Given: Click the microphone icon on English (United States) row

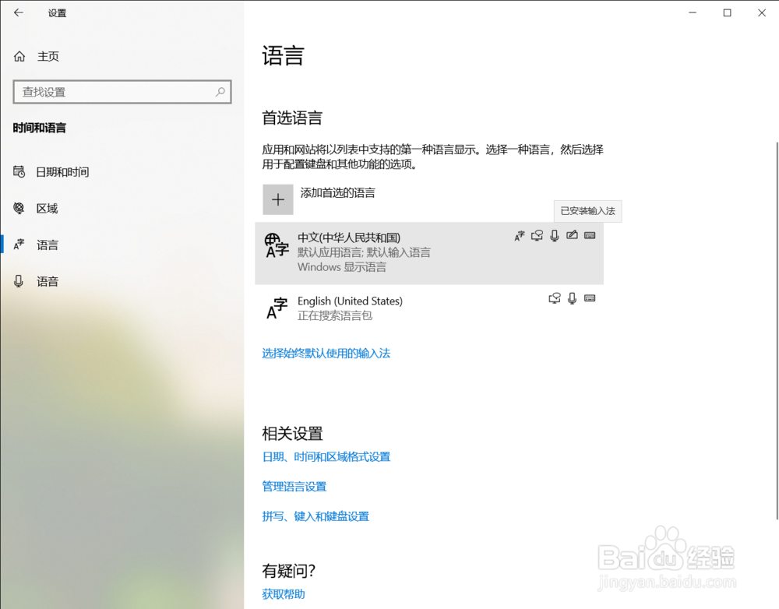Looking at the screenshot, I should pyautogui.click(x=572, y=298).
